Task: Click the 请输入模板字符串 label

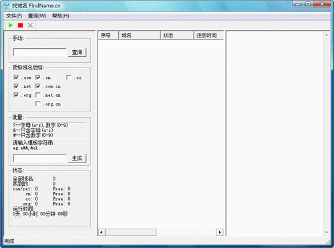Action: point(33,142)
